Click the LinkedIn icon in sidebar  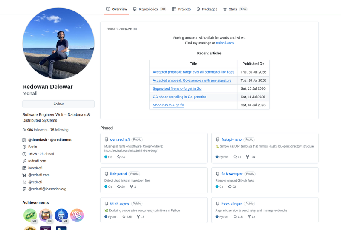point(24,168)
